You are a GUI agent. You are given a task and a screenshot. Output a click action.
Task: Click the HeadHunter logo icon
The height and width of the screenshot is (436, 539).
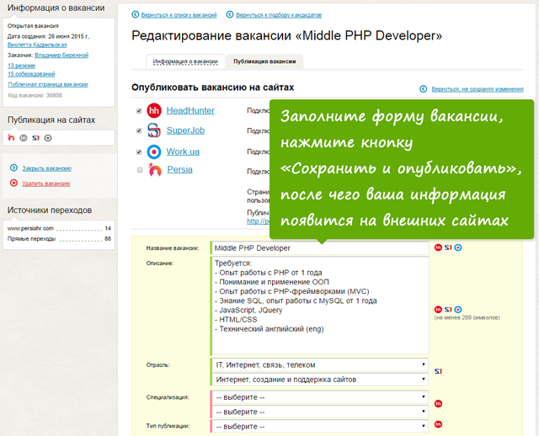point(154,111)
